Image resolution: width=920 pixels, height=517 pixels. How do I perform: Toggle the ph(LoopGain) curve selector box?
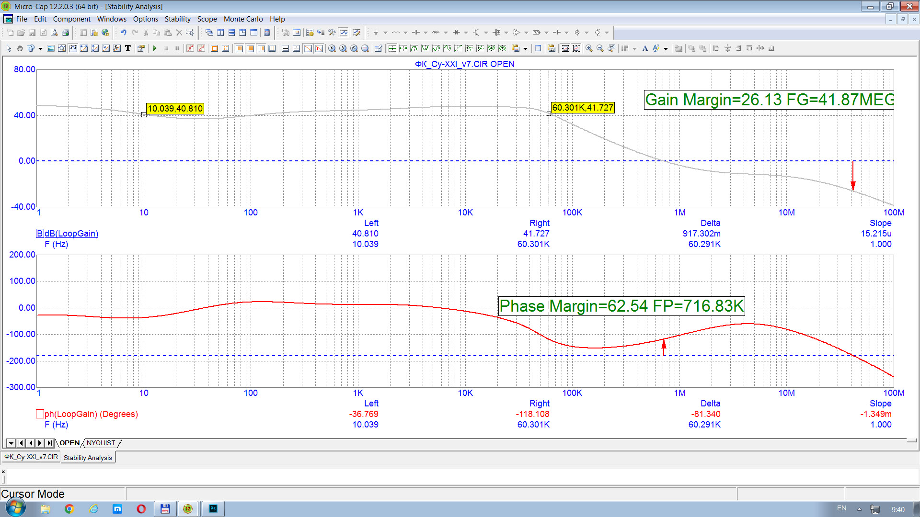[40, 414]
